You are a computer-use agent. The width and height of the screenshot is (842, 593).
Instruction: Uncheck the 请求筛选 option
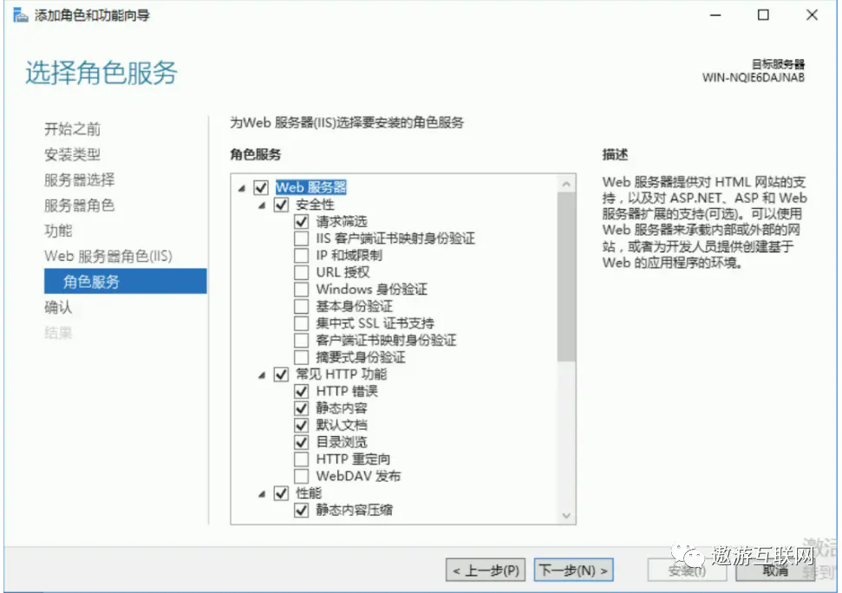coord(301,221)
